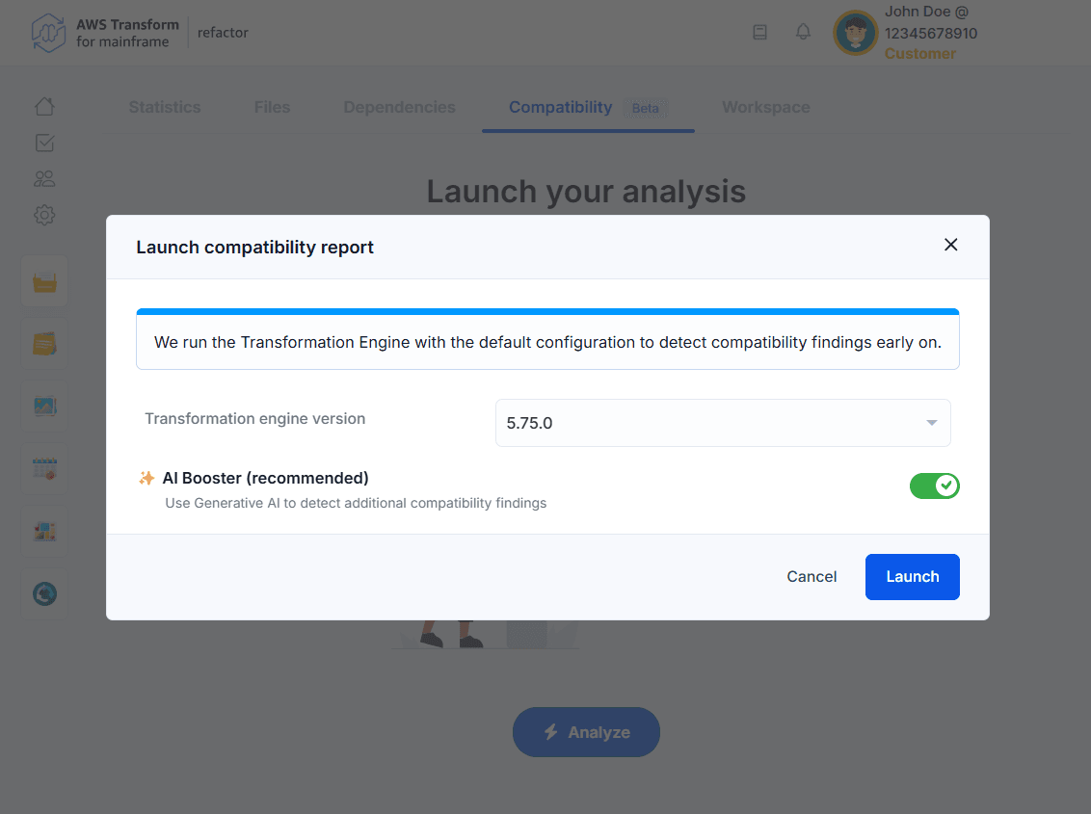The image size is (1091, 814).
Task: Open the sticky notes icon in the sidebar
Action: pos(44,344)
